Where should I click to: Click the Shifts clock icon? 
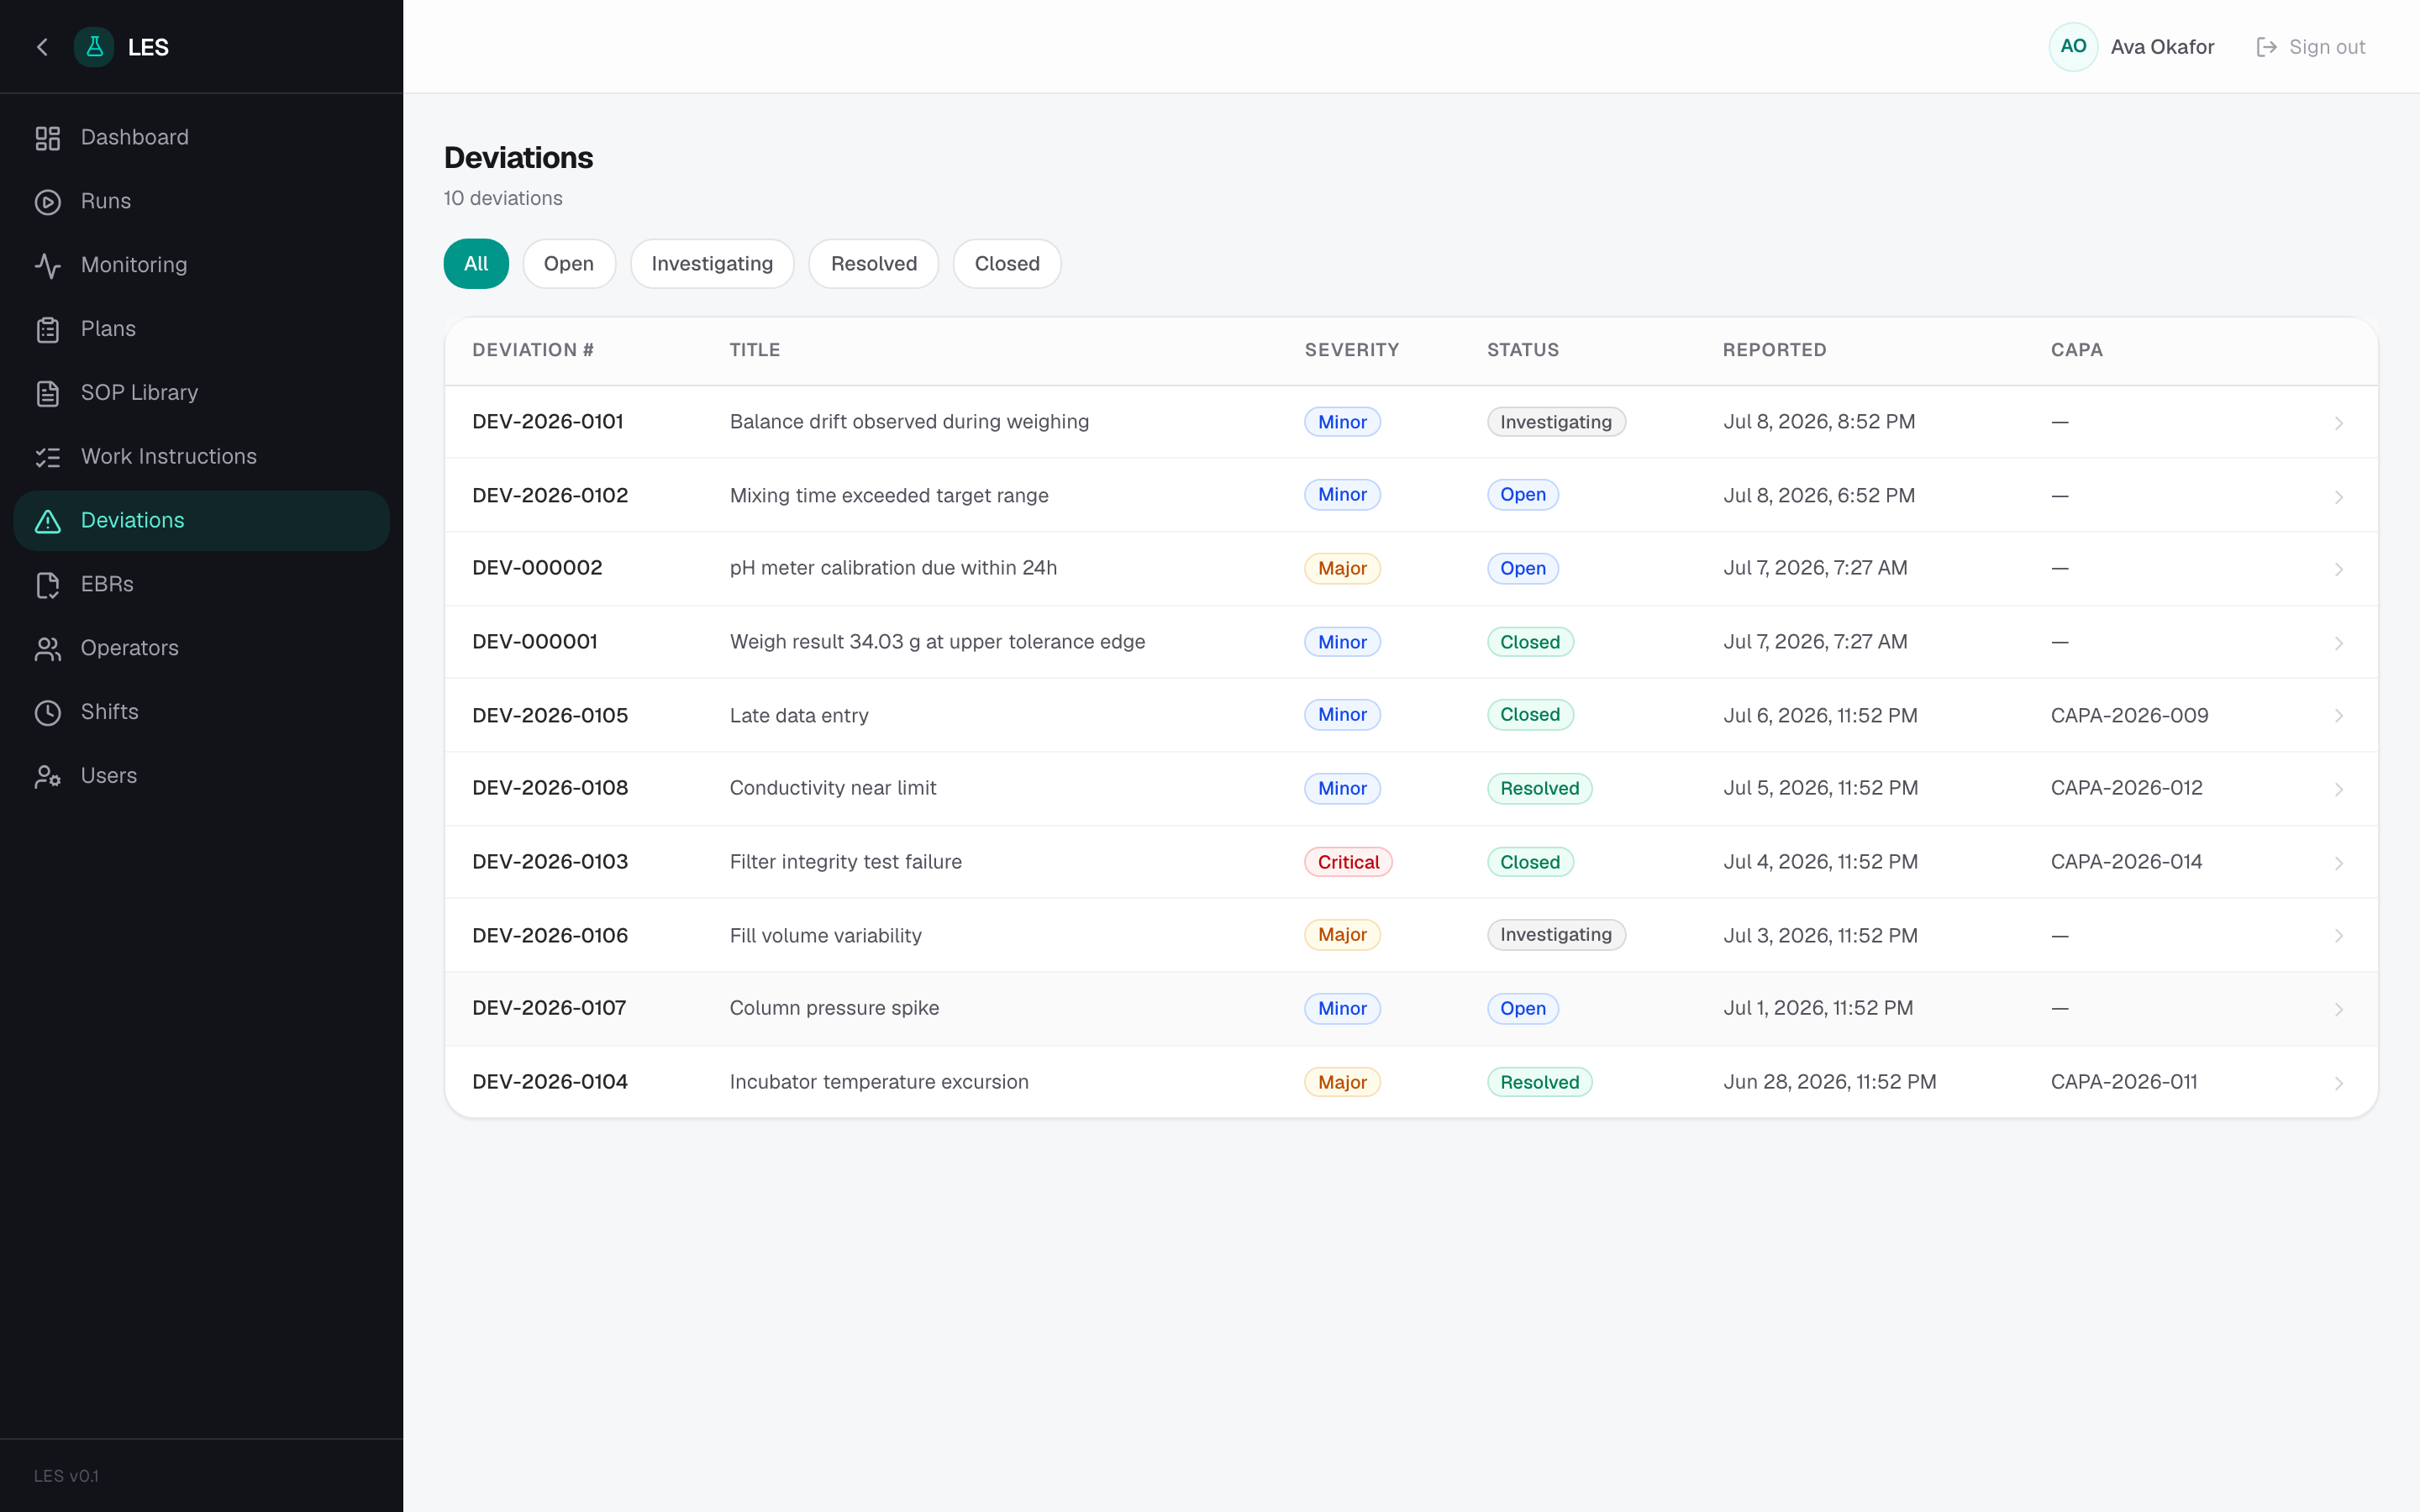pyautogui.click(x=48, y=712)
